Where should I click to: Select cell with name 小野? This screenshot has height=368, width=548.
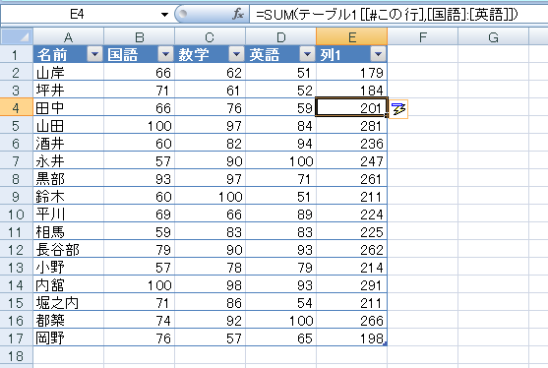point(69,267)
